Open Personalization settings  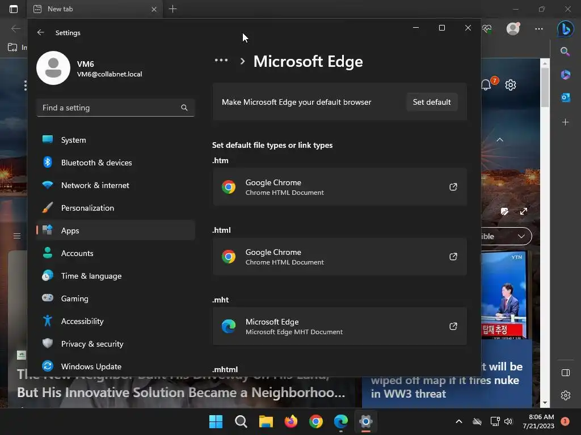point(116,208)
